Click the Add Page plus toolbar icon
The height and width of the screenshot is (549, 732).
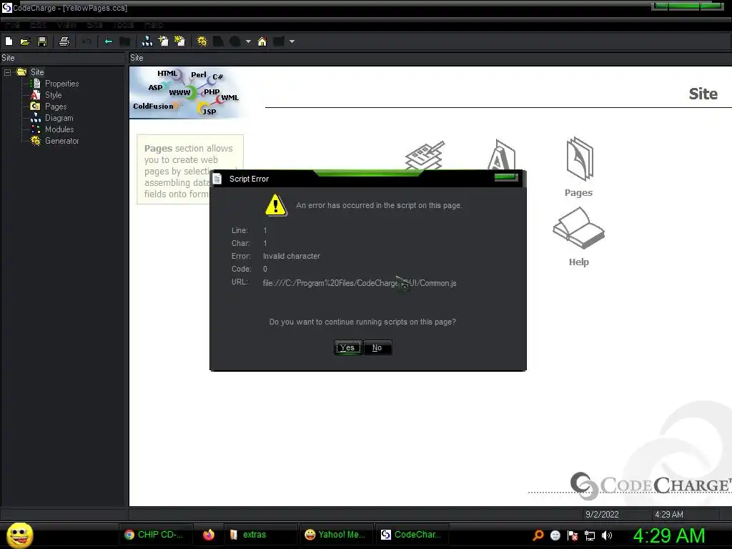(164, 41)
